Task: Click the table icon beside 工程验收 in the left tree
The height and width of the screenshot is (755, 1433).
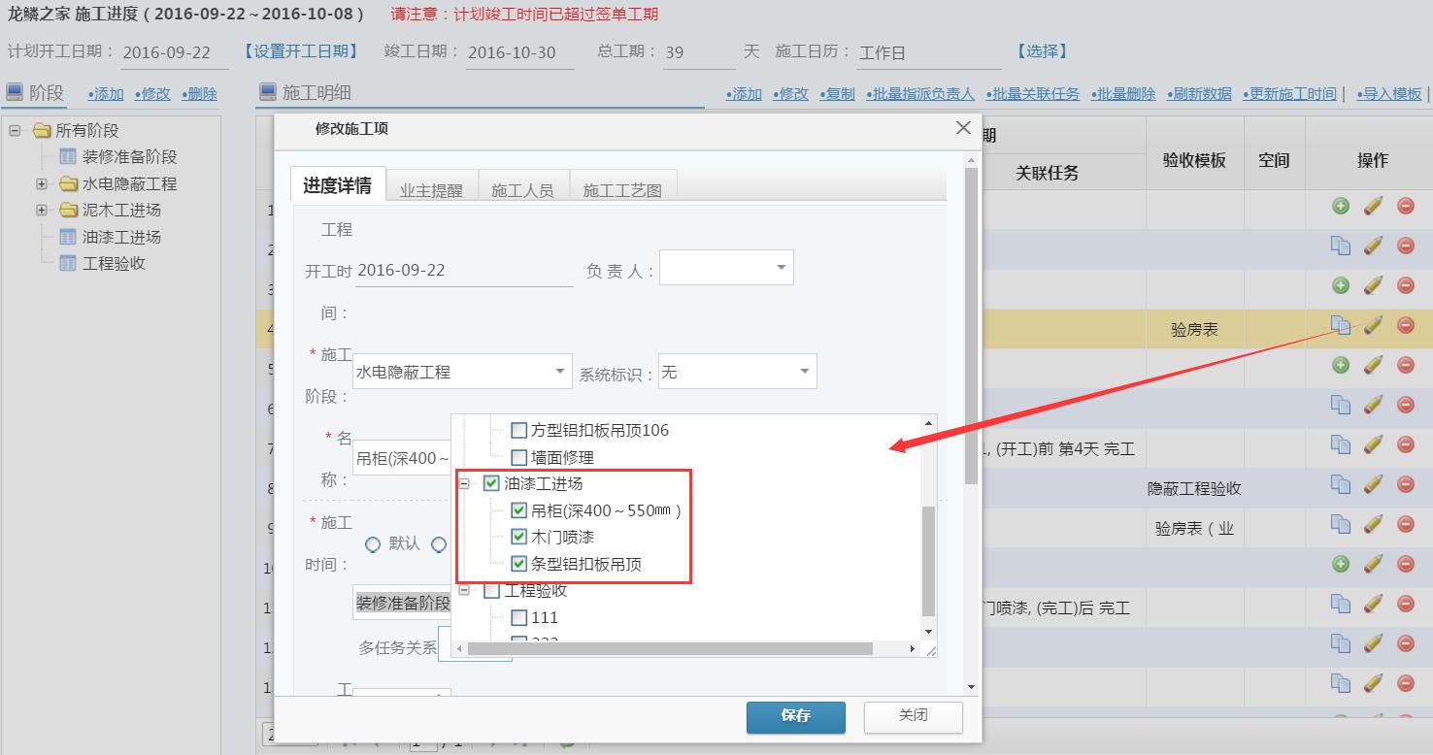Action: 68,263
